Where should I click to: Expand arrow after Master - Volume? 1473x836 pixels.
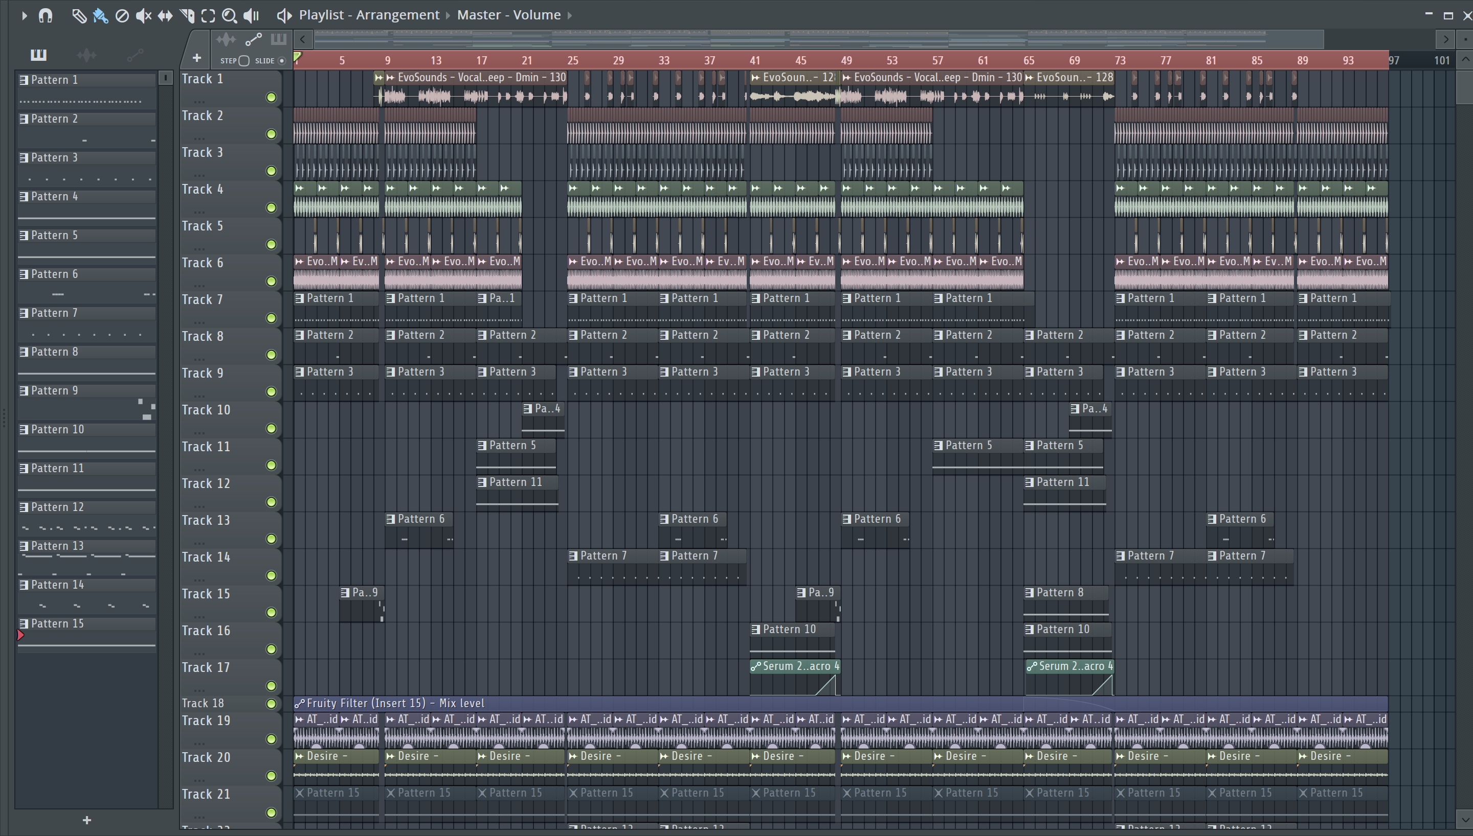(x=569, y=15)
